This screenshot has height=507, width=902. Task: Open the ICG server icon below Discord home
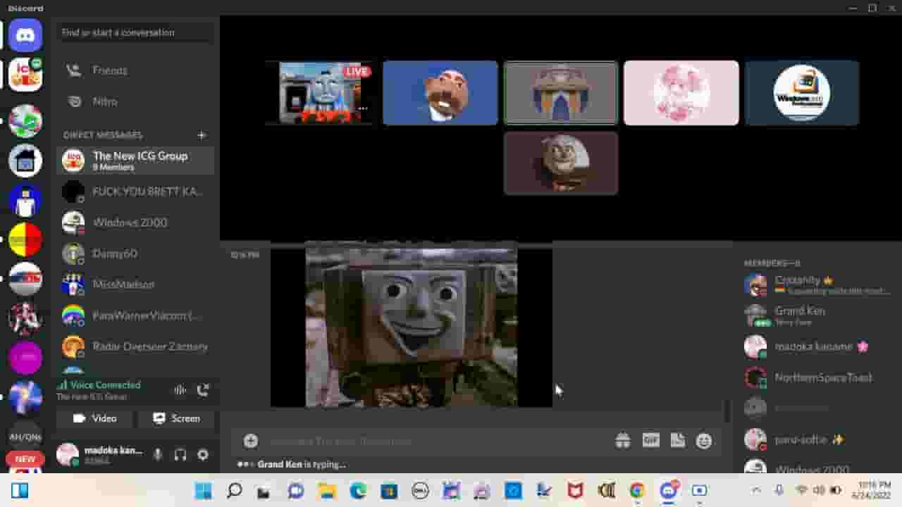pyautogui.click(x=25, y=75)
